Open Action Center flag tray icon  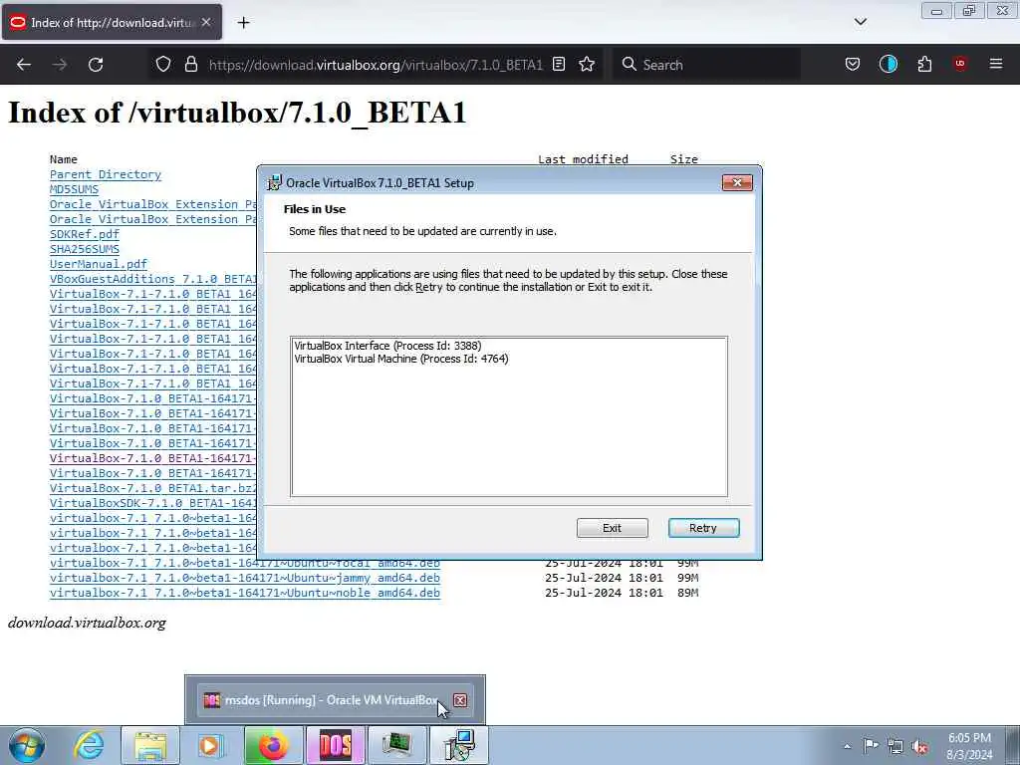(871, 745)
